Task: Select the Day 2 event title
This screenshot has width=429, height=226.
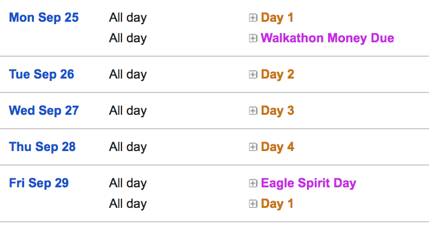Action: [x=277, y=74]
